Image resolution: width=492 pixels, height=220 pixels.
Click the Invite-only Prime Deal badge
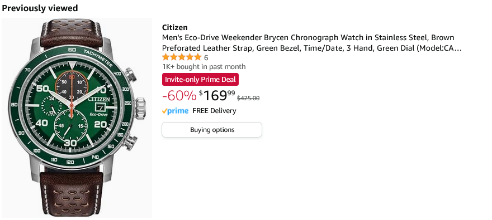click(200, 80)
